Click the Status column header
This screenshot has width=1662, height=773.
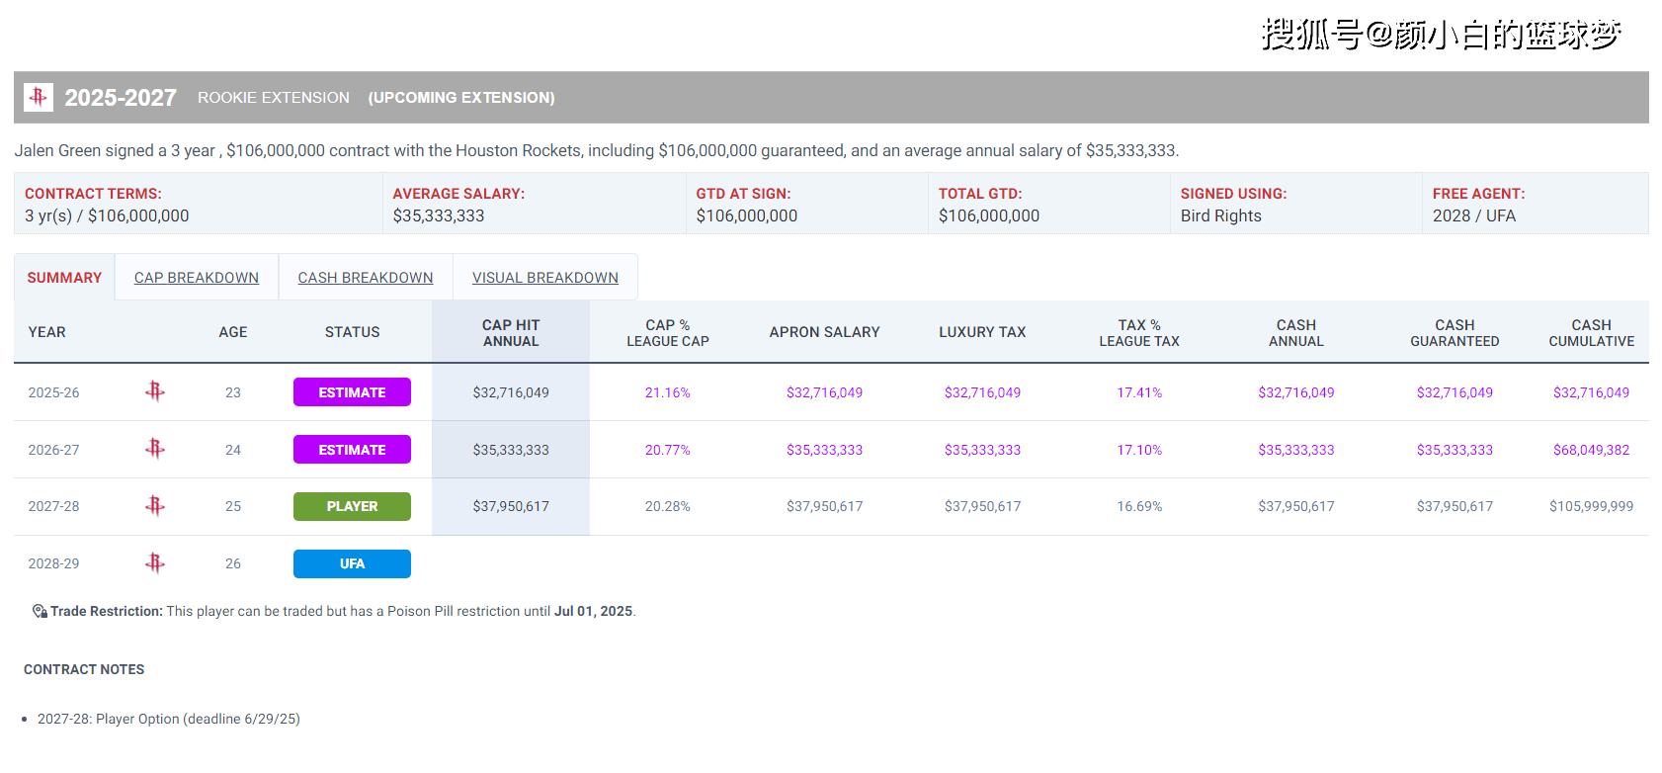point(352,332)
